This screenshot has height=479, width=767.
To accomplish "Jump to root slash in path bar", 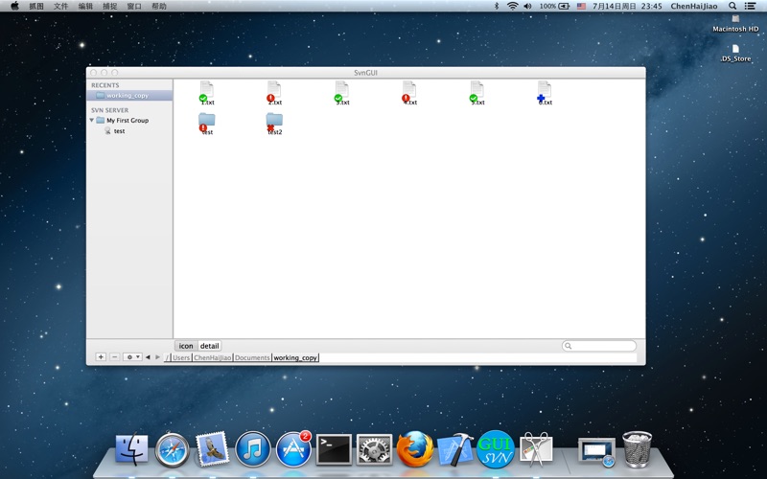I will [167, 357].
